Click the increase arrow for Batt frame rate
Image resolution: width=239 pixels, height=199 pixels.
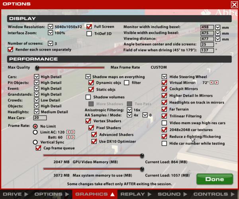pyautogui.click(x=73, y=137)
